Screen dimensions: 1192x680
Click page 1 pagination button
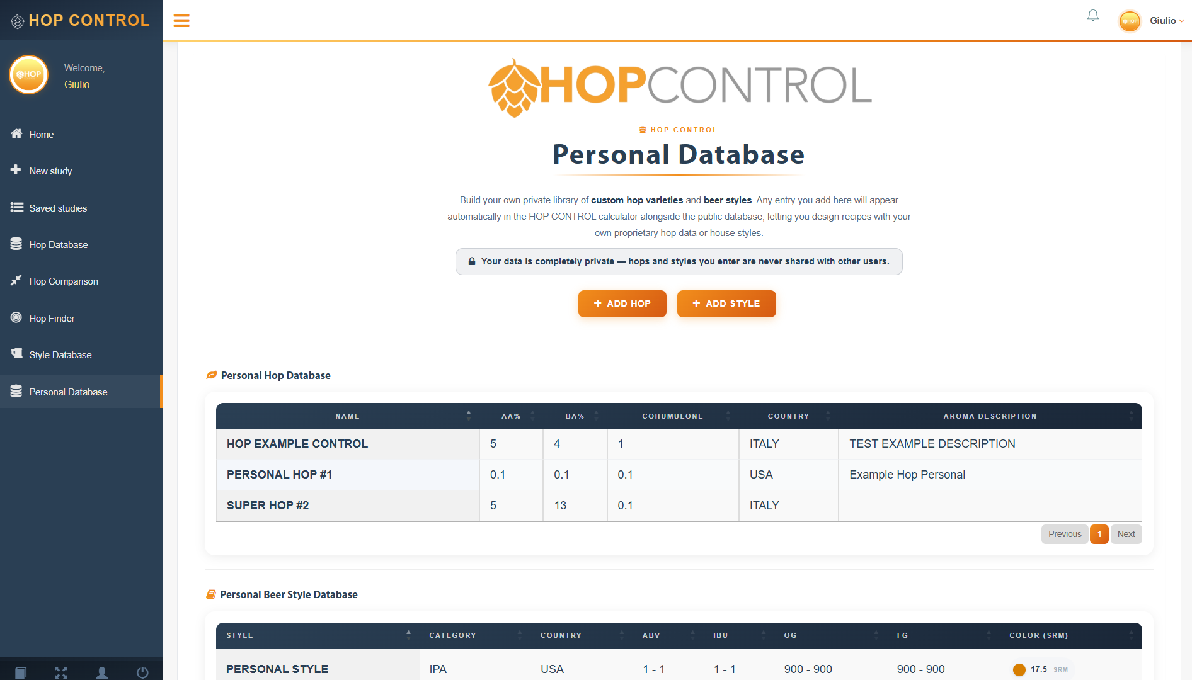click(x=1099, y=534)
